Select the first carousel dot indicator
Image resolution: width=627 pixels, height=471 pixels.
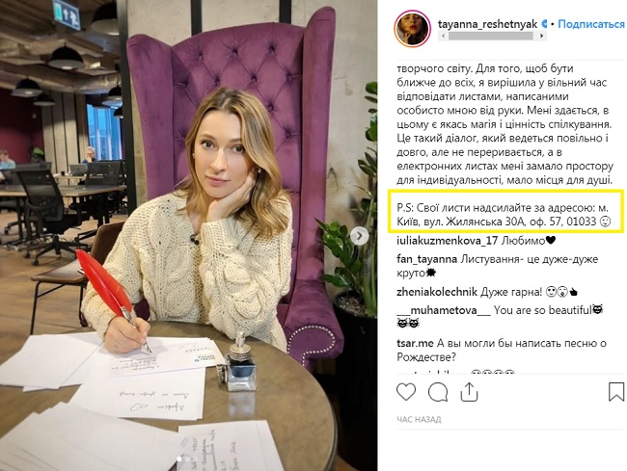click(x=179, y=459)
